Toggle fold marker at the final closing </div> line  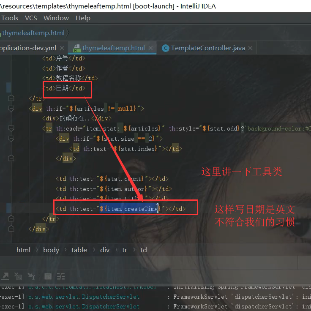[11, 229]
